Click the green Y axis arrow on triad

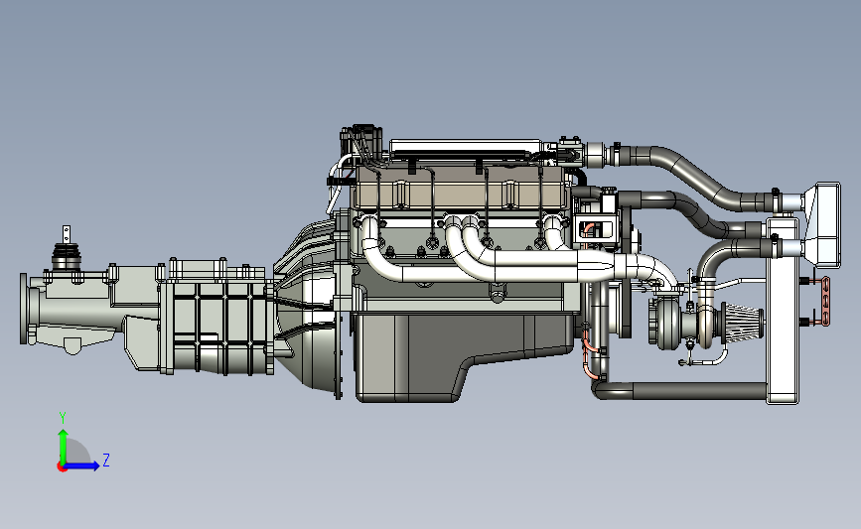click(x=63, y=446)
